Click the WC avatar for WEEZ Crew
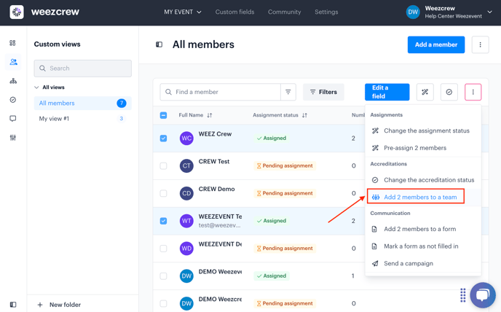Screen dimensions: 501x312 point(186,139)
